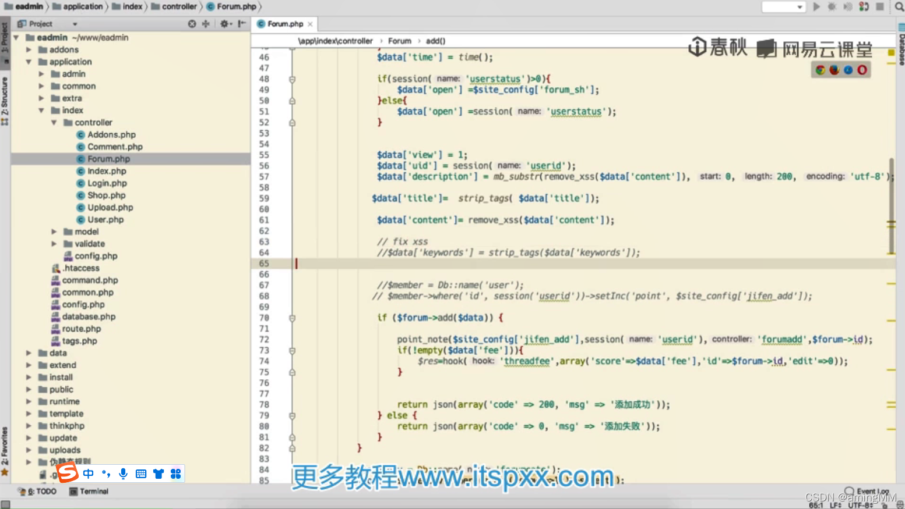The width and height of the screenshot is (905, 509).
Task: Run with coverage icon in the toolbar
Action: (x=848, y=7)
